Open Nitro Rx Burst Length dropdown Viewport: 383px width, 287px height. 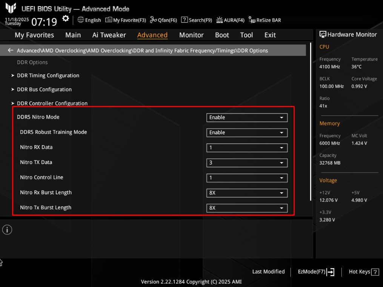(247, 193)
